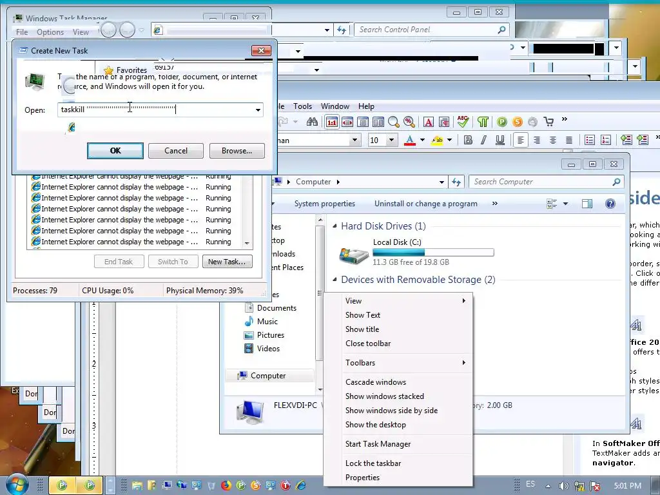Click the Search Control Panel field
660x495 pixels.
[431, 30]
